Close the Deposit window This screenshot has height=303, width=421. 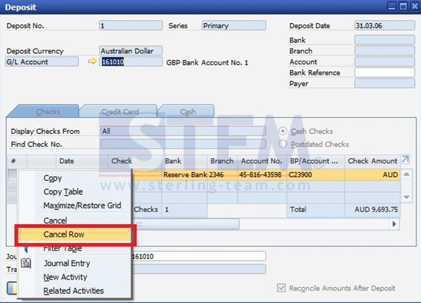[415, 6]
